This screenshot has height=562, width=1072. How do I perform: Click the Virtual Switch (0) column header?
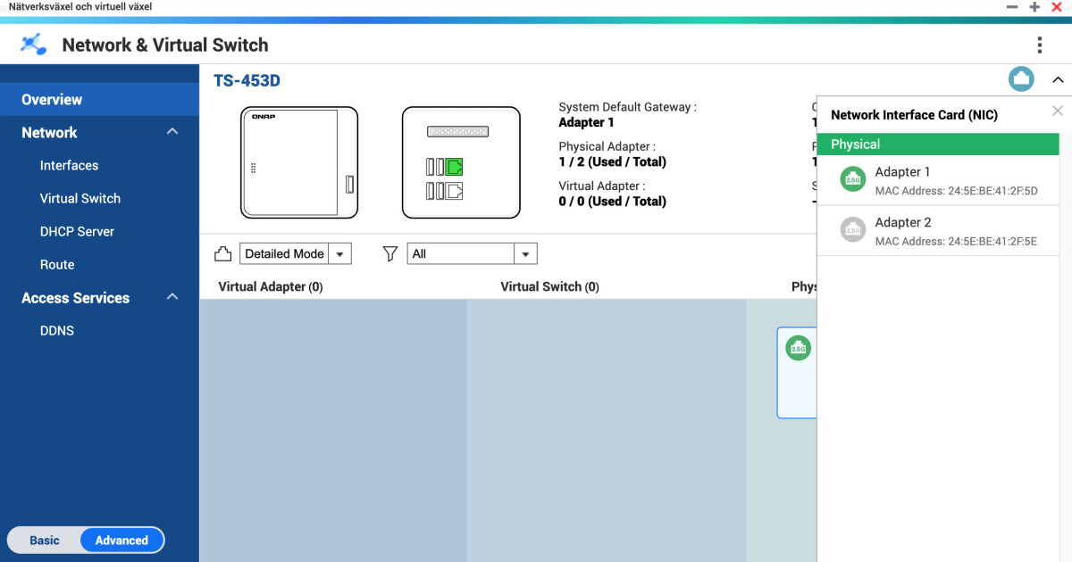(549, 286)
